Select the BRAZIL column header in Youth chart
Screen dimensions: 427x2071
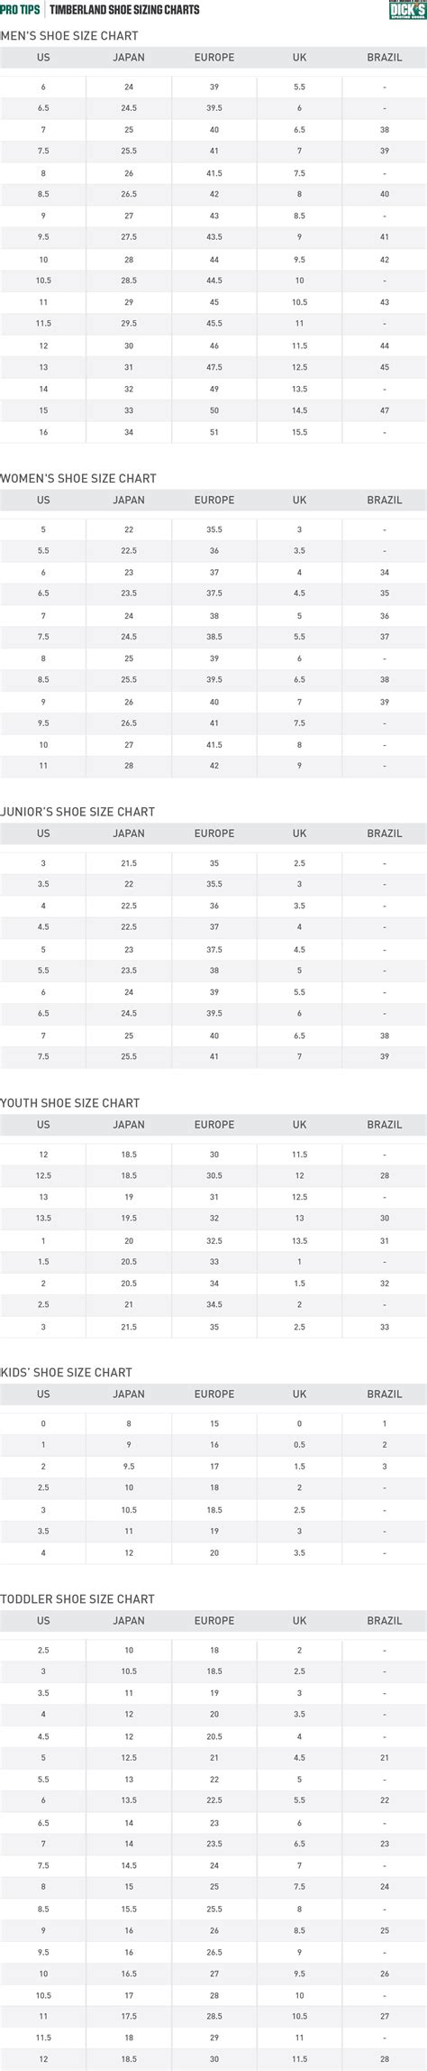coord(385,1125)
